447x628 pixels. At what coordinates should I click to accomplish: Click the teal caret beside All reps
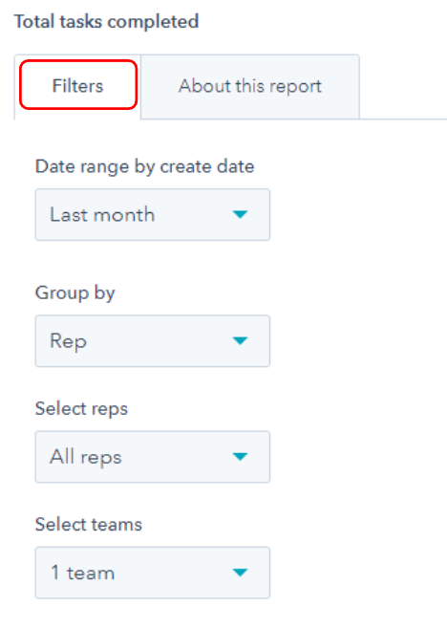coord(240,457)
